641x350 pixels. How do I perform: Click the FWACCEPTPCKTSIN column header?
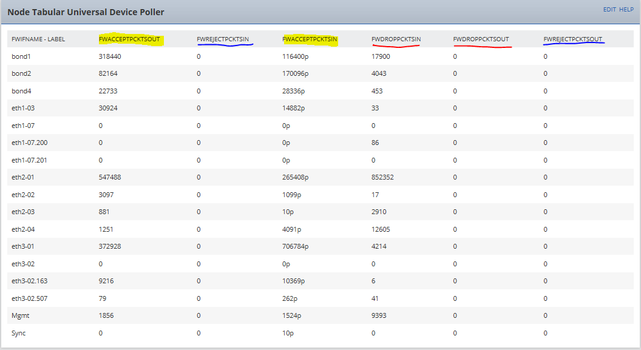[x=310, y=39]
